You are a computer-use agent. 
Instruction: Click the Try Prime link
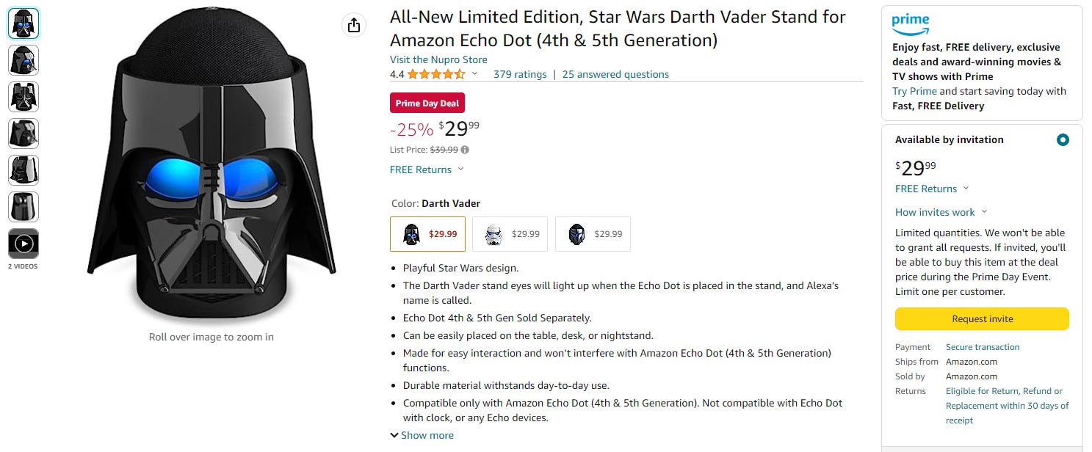[x=914, y=91]
